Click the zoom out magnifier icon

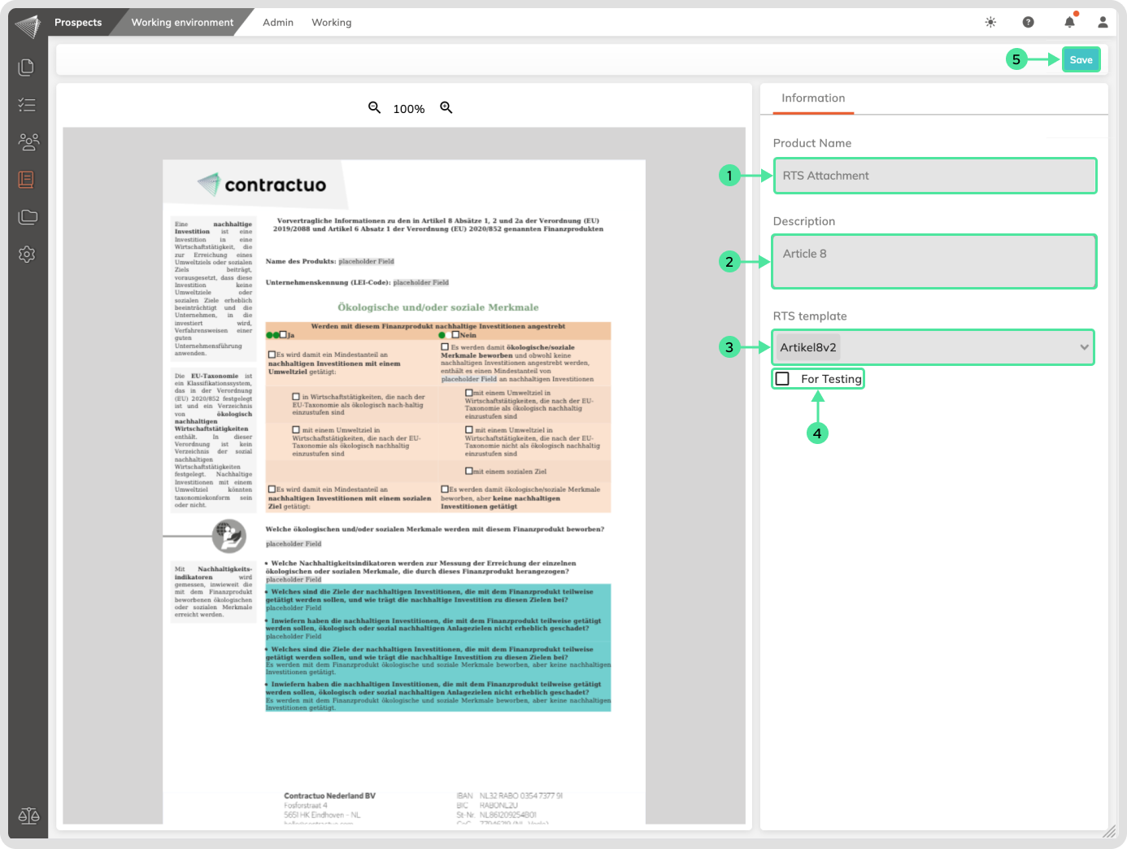[374, 107]
